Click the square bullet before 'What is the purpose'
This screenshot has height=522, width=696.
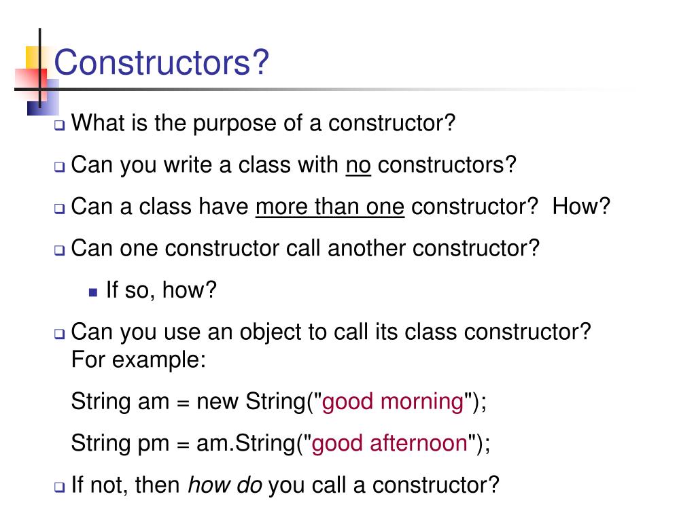pyautogui.click(x=60, y=125)
